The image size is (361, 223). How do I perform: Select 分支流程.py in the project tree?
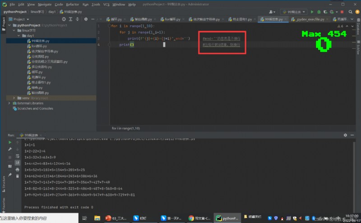pyautogui.click(x=40, y=56)
